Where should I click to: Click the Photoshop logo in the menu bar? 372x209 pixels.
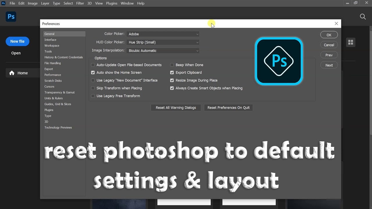point(3,3)
